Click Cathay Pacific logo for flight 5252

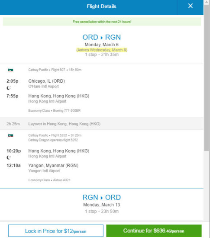coord(10,135)
